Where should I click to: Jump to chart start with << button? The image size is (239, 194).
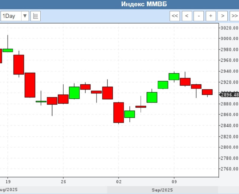pyautogui.click(x=175, y=16)
